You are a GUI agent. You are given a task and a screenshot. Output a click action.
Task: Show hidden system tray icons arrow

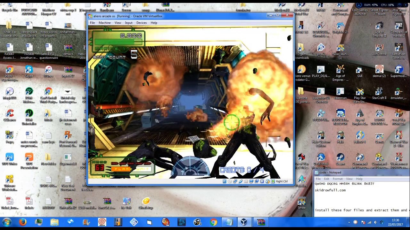pyautogui.click(x=349, y=222)
